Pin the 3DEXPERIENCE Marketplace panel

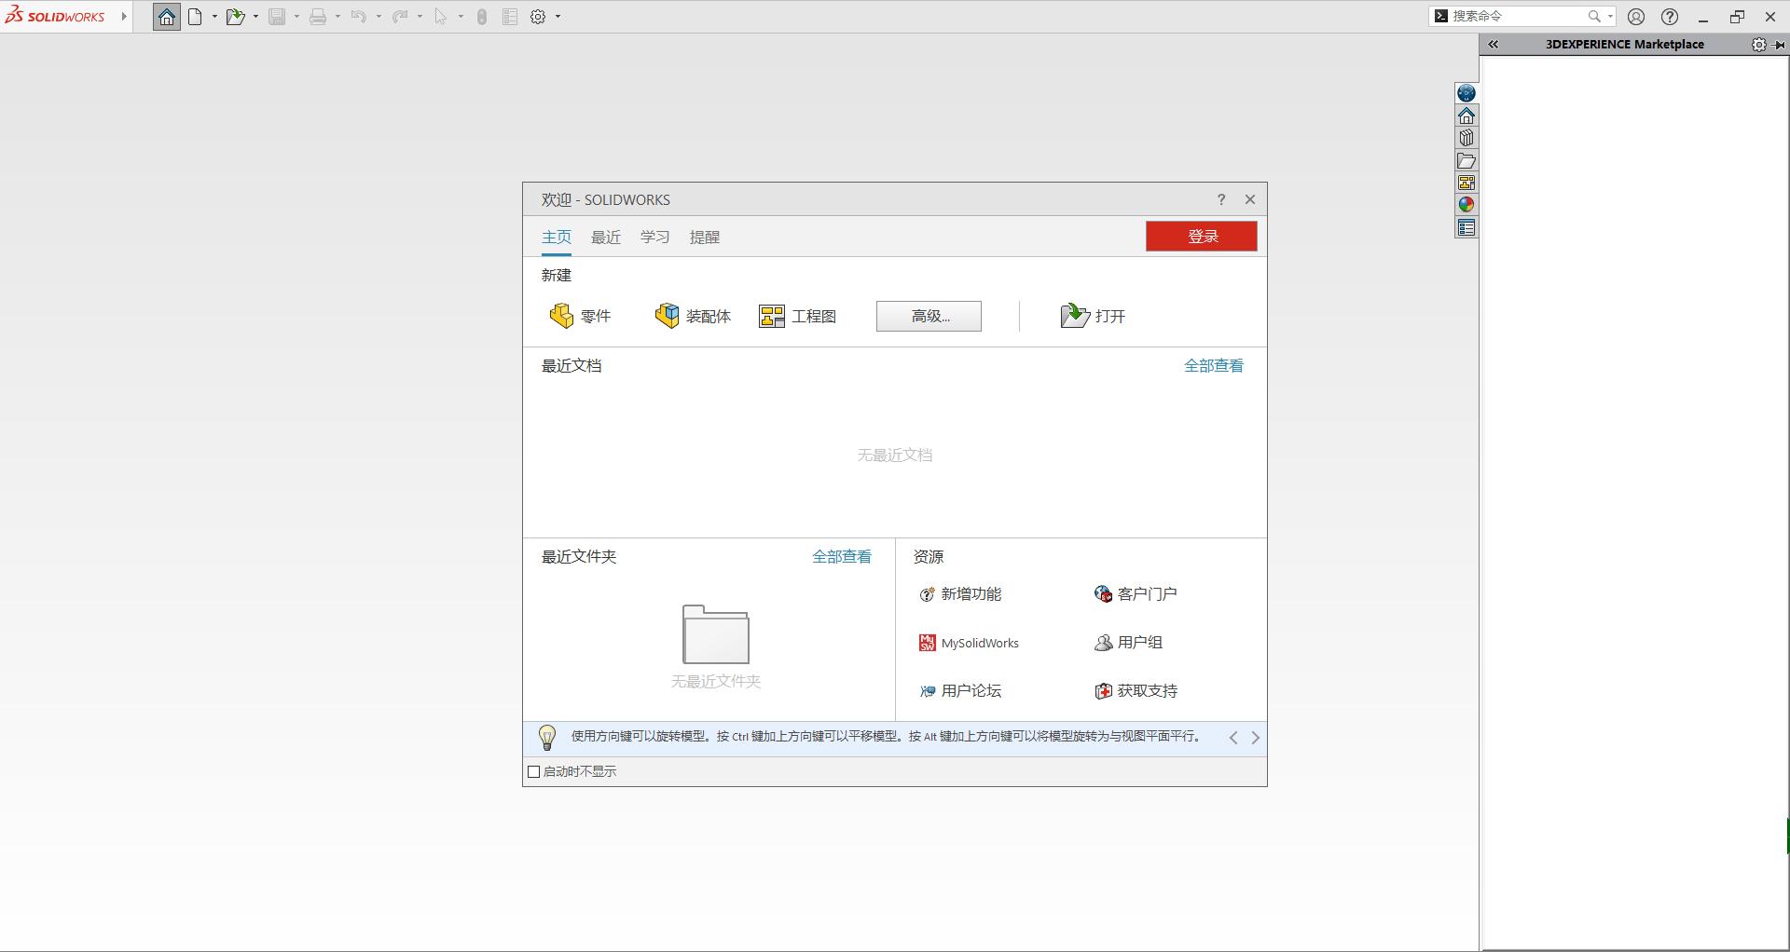coord(1781,45)
